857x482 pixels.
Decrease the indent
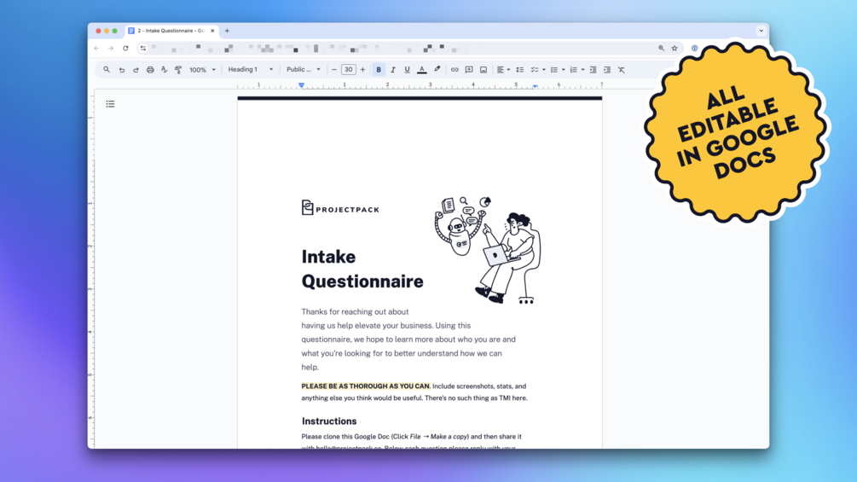click(x=593, y=69)
